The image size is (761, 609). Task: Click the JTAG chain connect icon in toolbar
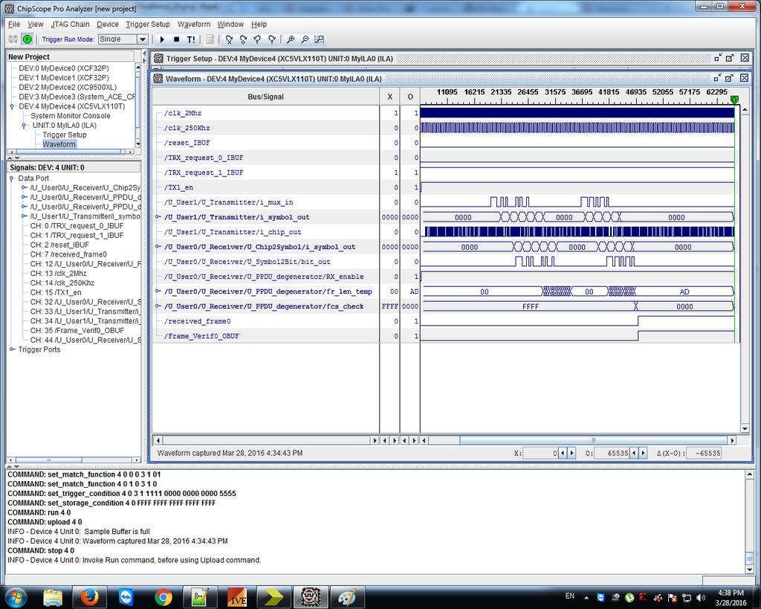(13, 39)
